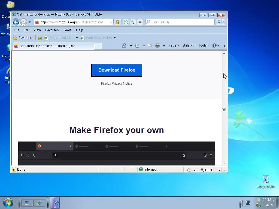Click the Help question mark icon
Screen dimensions: 279x209
[214, 45]
